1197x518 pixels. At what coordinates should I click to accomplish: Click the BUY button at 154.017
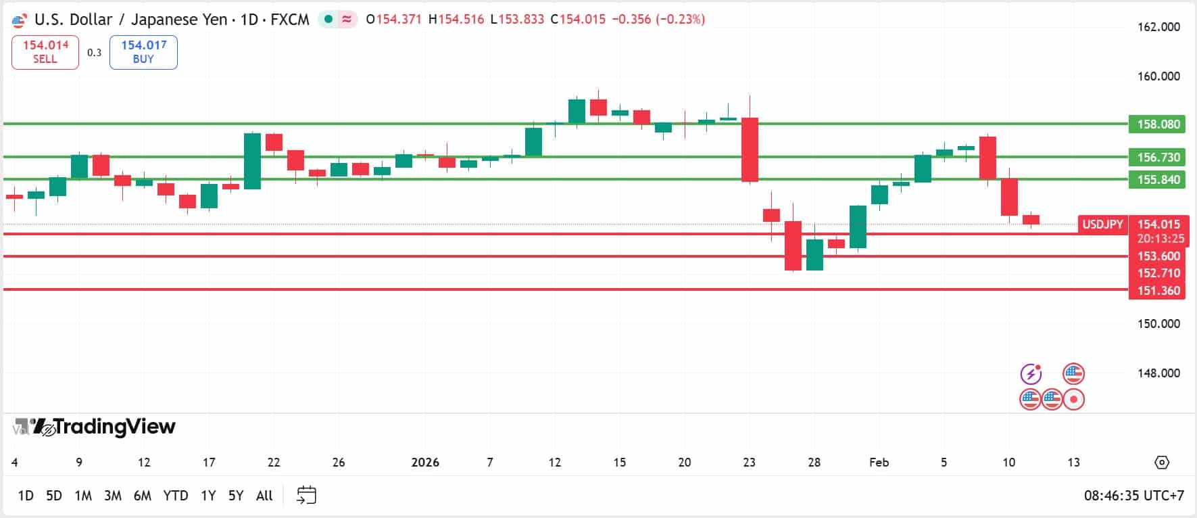(143, 51)
